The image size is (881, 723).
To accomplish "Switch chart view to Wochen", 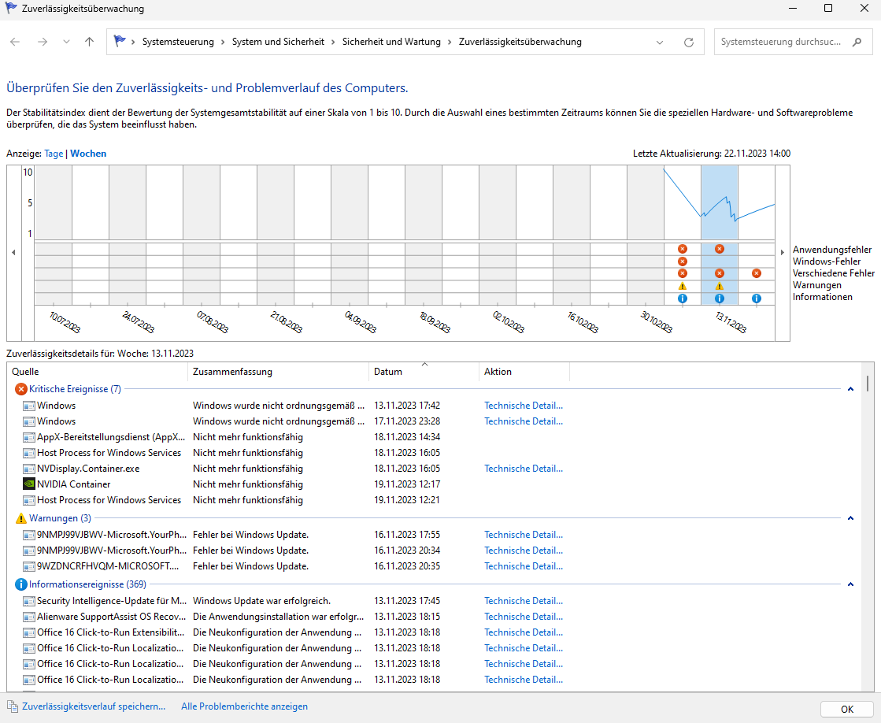I will (88, 154).
